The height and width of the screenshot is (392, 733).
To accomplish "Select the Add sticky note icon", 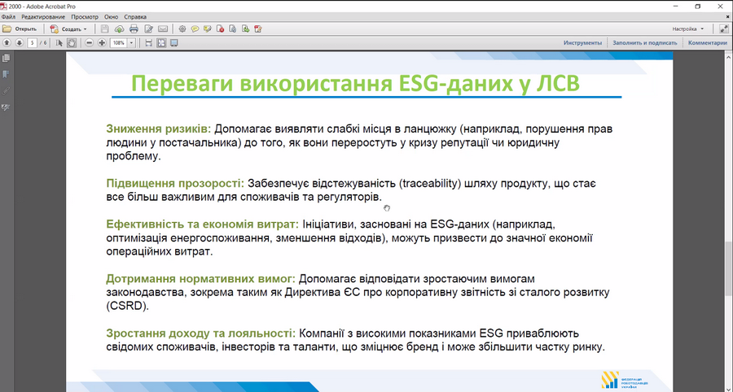I will pyautogui.click(x=195, y=29).
